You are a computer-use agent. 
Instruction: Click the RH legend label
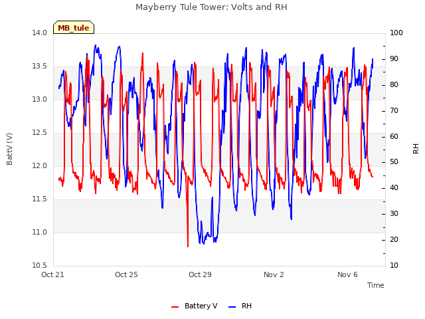click(246, 306)
